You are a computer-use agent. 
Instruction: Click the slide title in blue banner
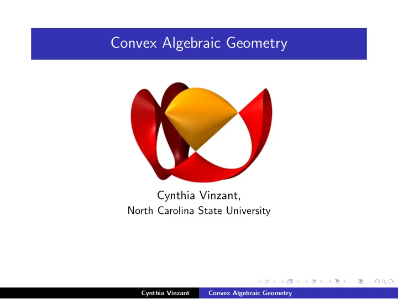[199, 43]
